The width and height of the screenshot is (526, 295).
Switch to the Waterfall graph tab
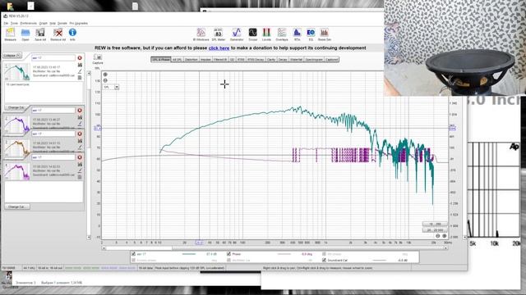click(x=296, y=60)
